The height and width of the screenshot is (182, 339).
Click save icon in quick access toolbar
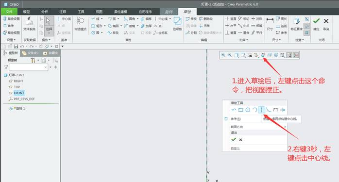pos(16,46)
